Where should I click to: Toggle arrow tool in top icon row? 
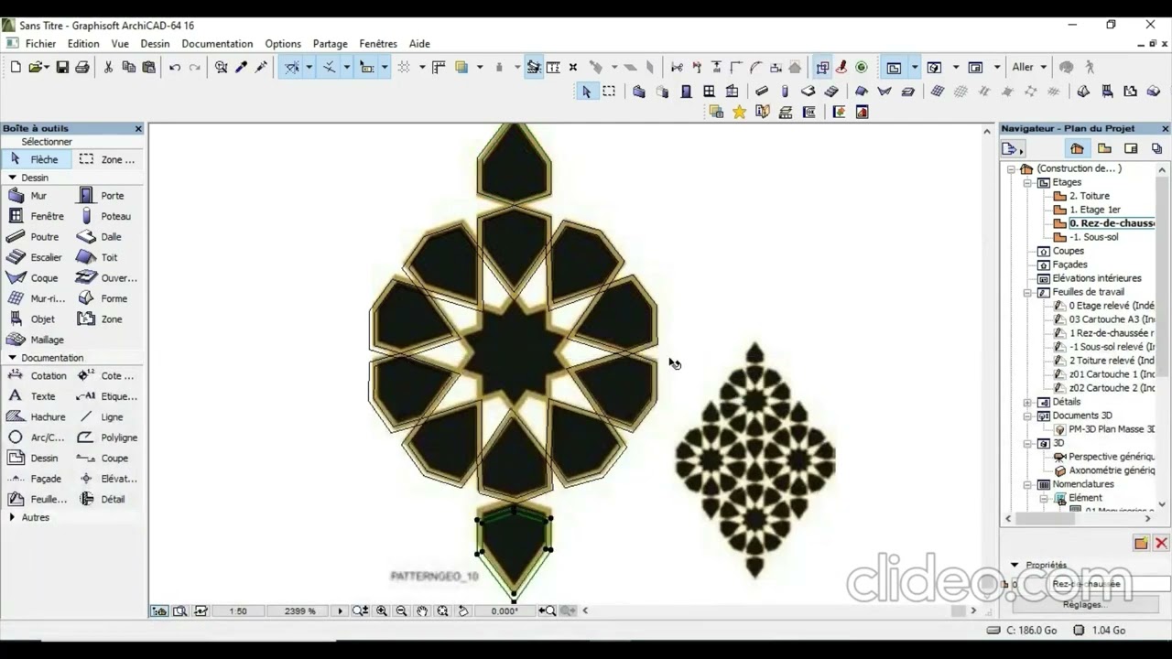[x=587, y=91]
